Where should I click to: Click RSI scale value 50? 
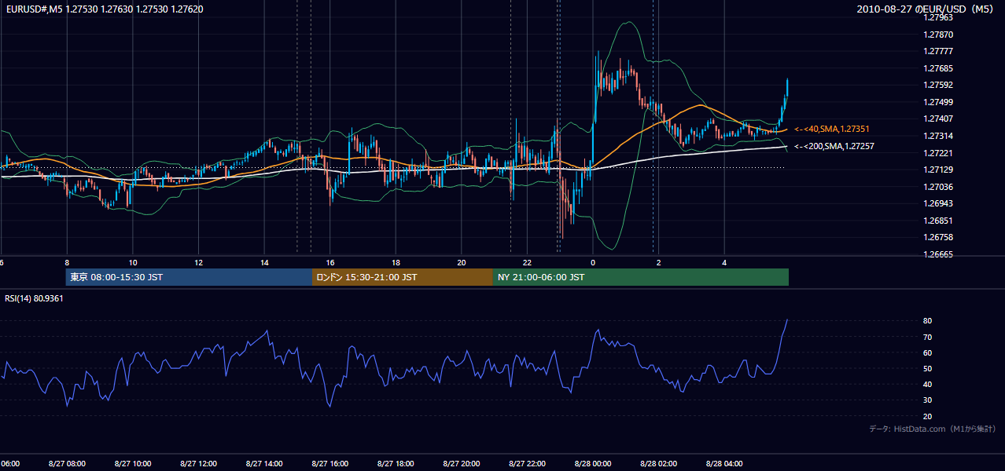point(928,368)
